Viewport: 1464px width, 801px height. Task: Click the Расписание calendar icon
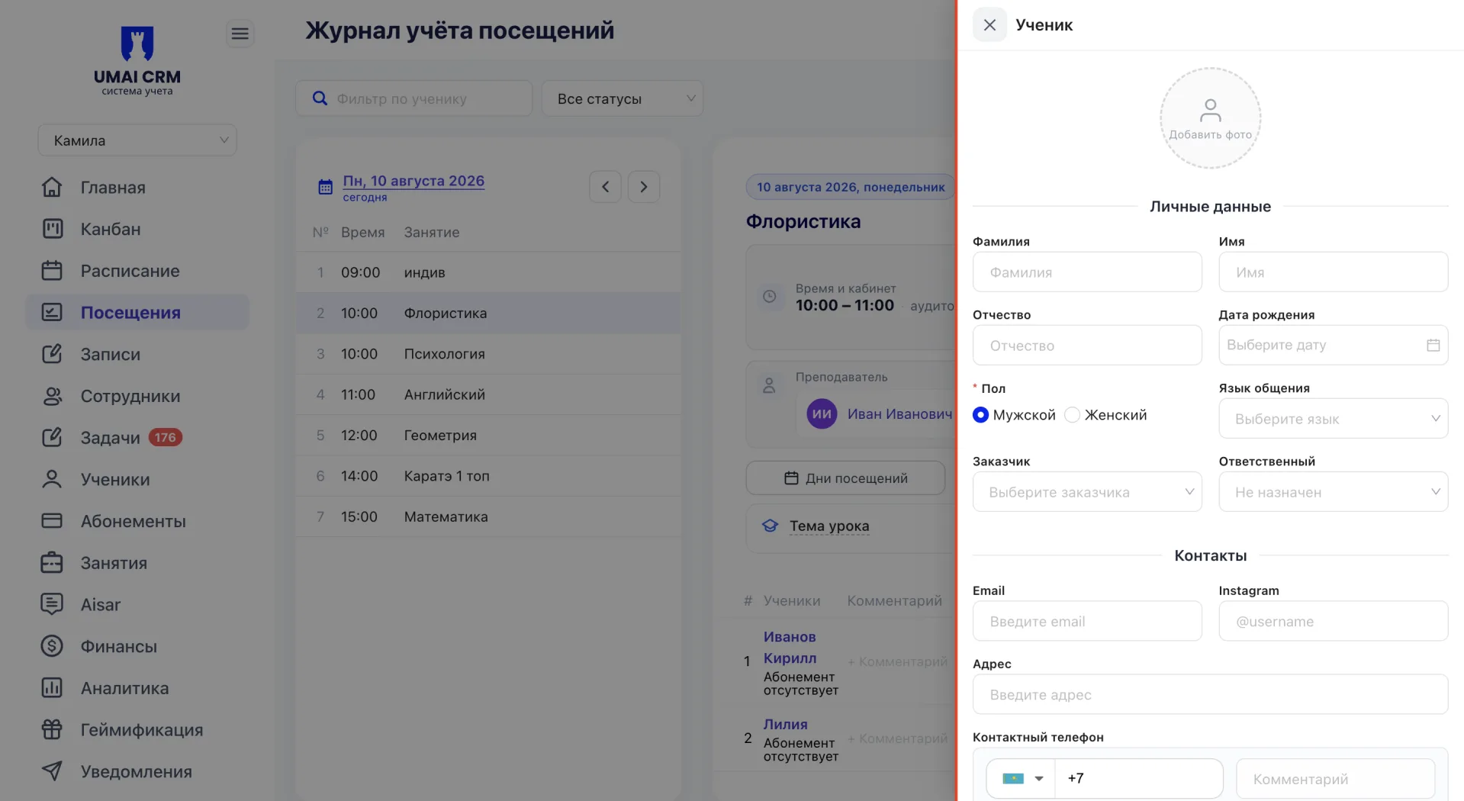click(52, 271)
